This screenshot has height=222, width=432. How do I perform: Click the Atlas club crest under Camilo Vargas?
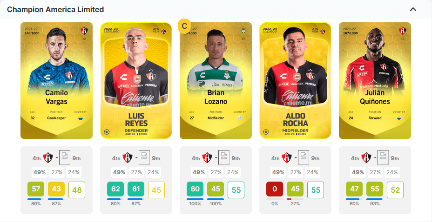tap(48, 158)
